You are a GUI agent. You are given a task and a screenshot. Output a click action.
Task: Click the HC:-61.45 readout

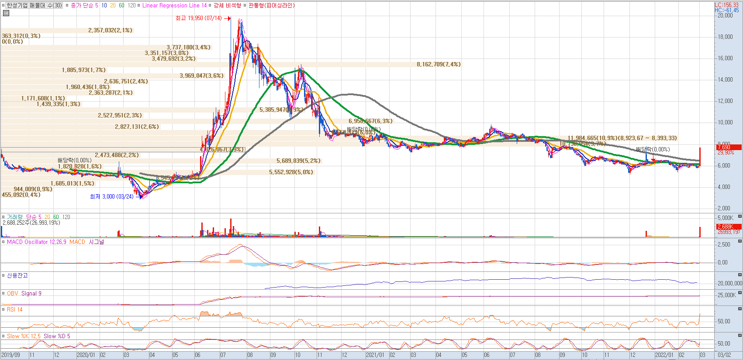[x=727, y=10]
